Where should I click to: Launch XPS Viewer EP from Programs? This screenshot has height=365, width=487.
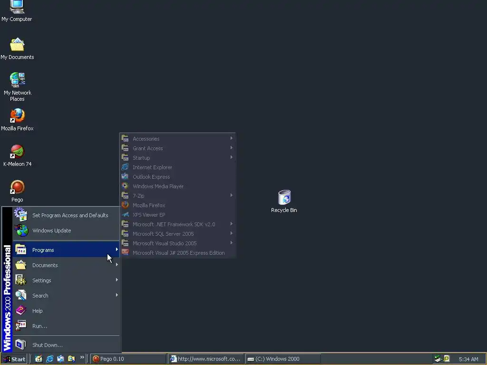[x=178, y=215]
